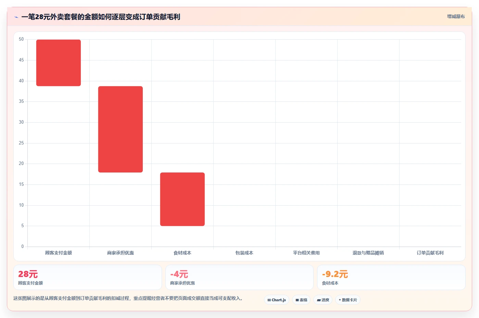This screenshot has width=479, height=318.
Task: Select the 表格 chip
Action: point(301,300)
